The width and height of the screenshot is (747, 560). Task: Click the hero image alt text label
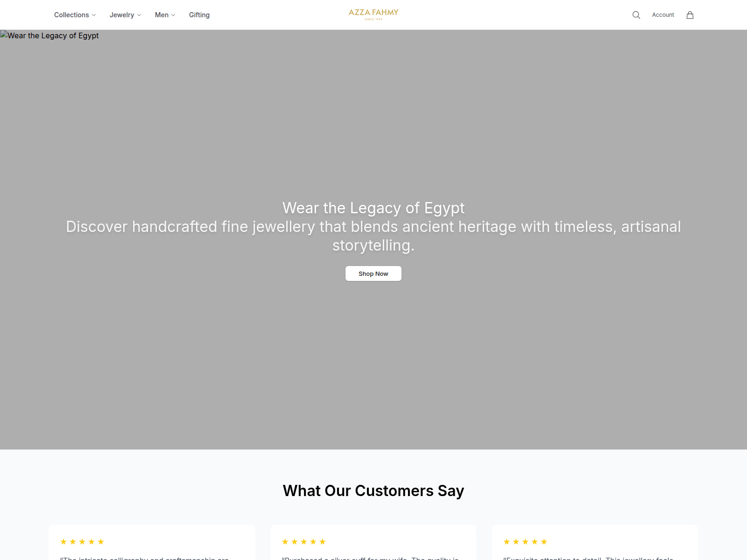pos(53,35)
